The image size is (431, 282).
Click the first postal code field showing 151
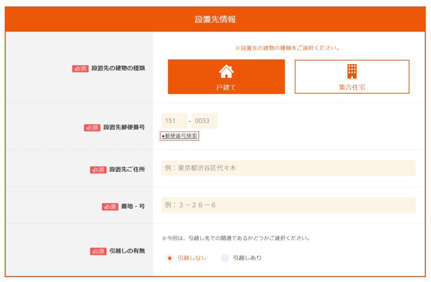[x=174, y=121]
